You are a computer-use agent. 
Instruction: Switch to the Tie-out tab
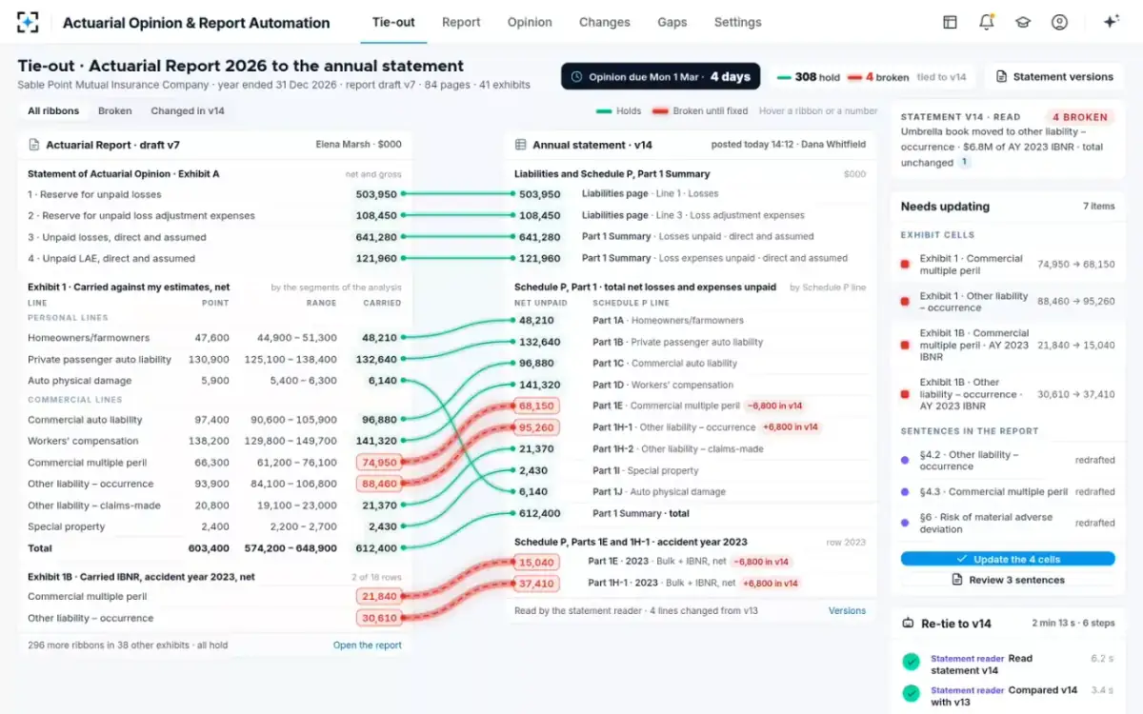pyautogui.click(x=393, y=22)
